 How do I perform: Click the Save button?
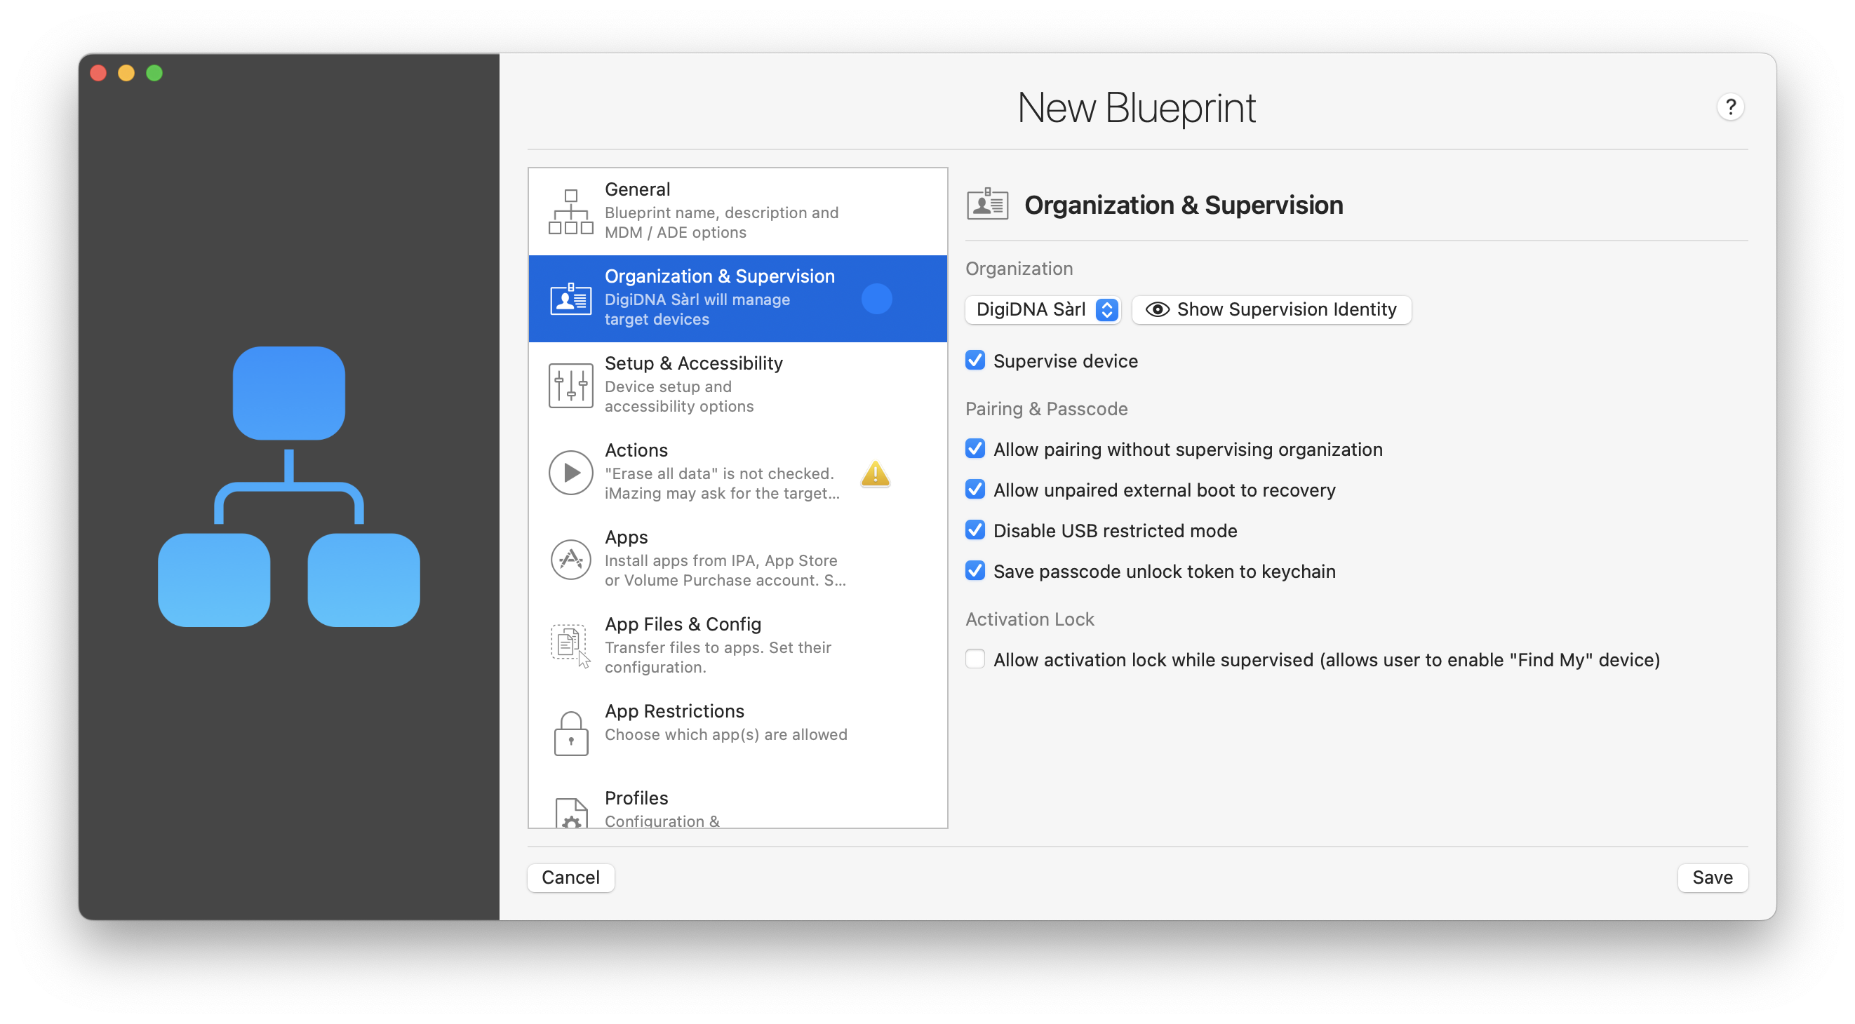[x=1713, y=878]
